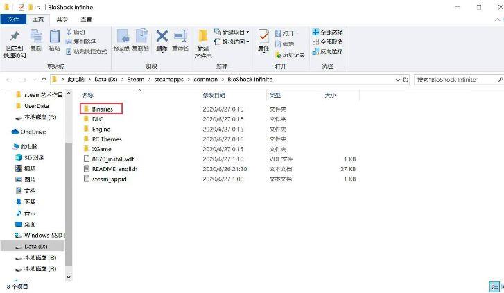Select This PC in navigation pane
Image resolution: width=504 pixels, height=293 pixels.
point(26,147)
